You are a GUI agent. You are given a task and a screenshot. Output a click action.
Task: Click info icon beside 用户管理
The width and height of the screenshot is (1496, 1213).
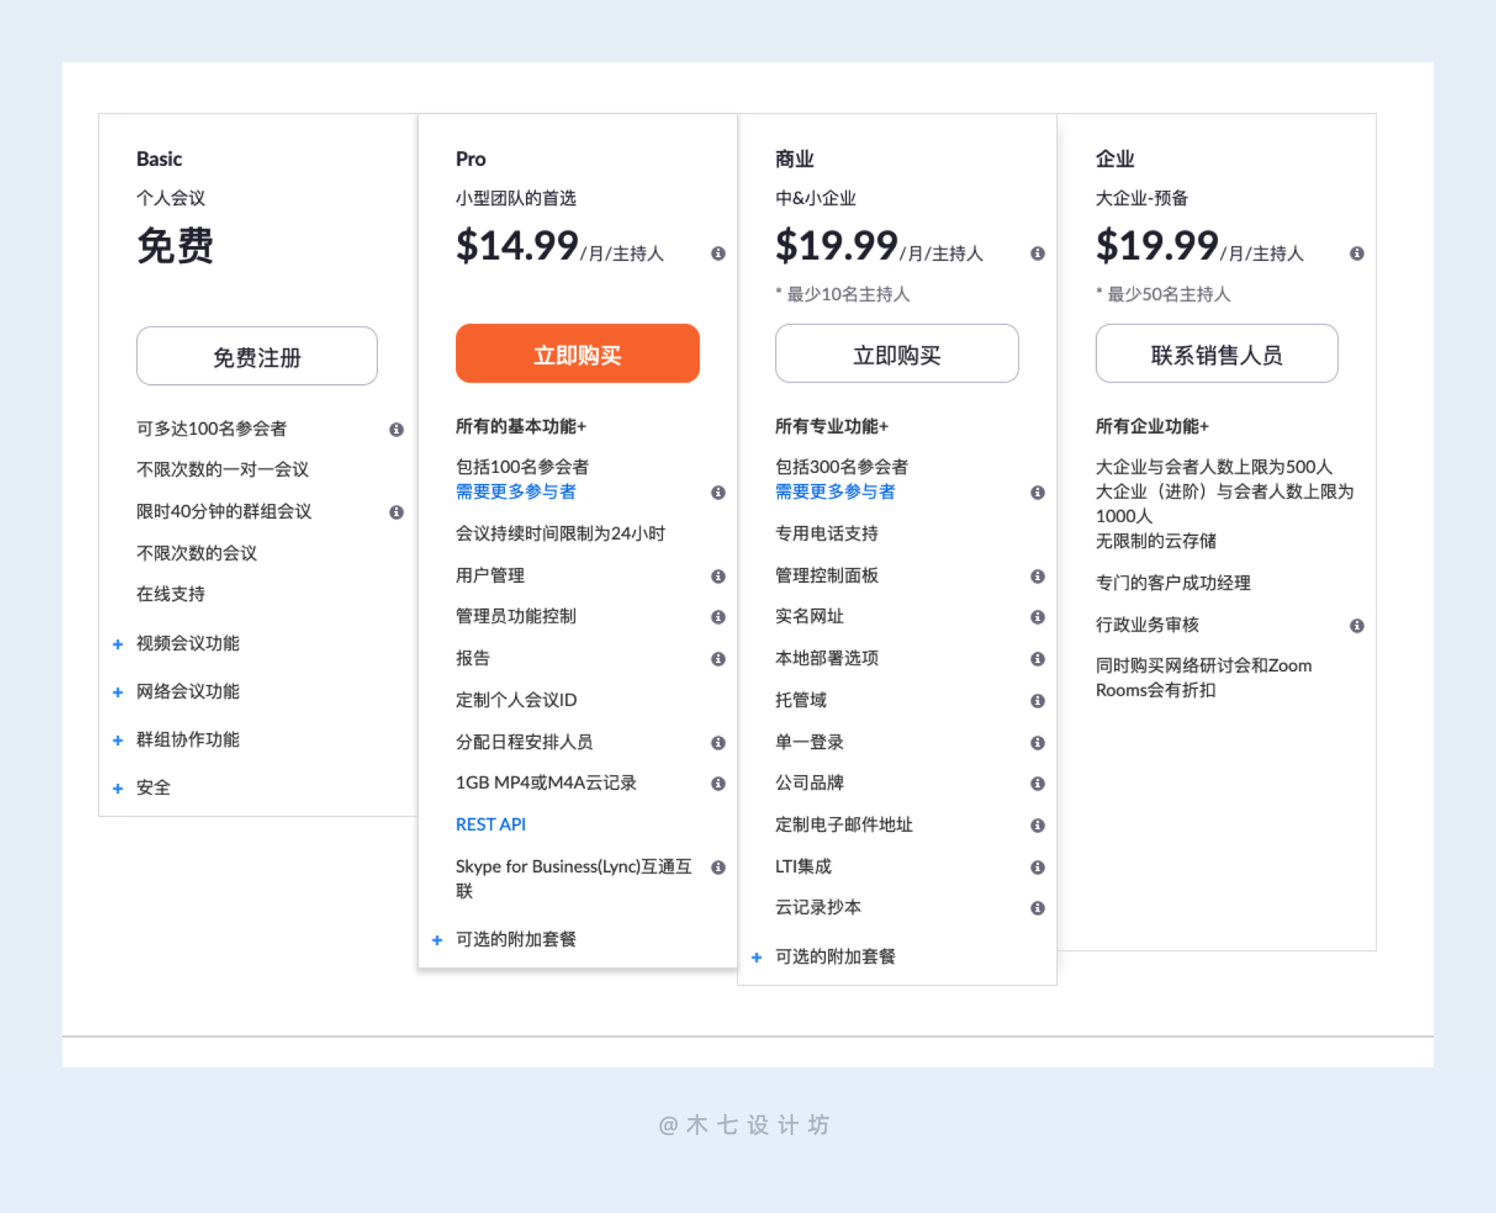point(718,576)
